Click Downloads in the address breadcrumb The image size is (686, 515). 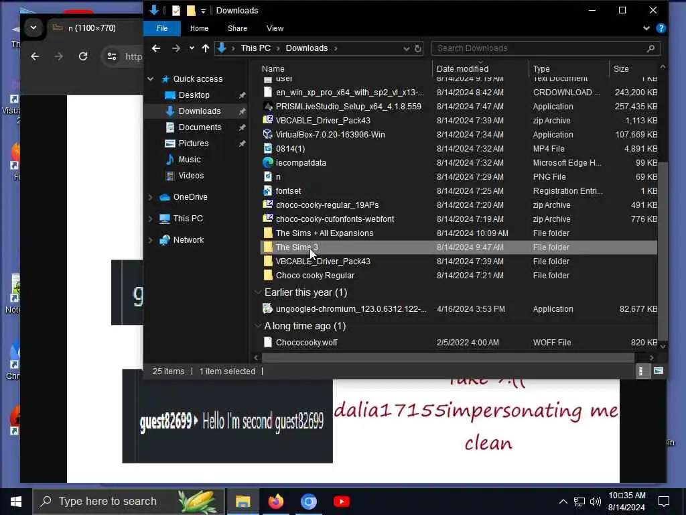coord(307,48)
